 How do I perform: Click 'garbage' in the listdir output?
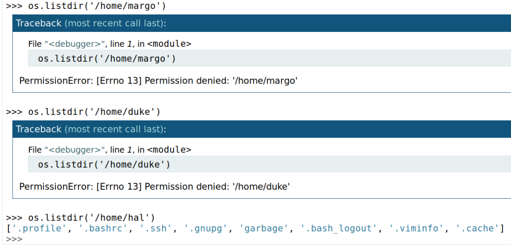(x=264, y=229)
